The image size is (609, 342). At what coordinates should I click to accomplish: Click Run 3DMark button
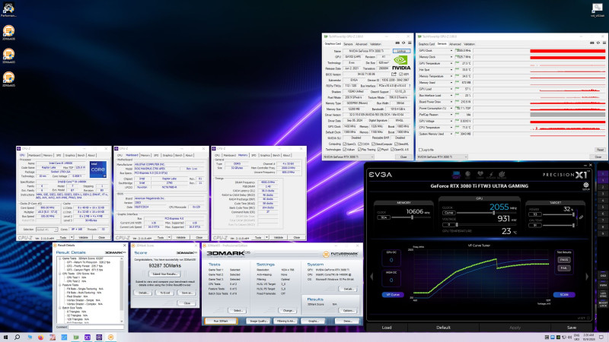(x=221, y=321)
